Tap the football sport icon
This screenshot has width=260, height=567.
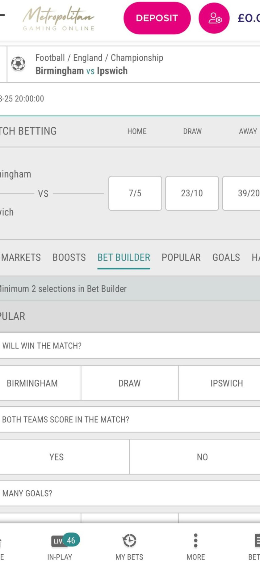coord(18,64)
